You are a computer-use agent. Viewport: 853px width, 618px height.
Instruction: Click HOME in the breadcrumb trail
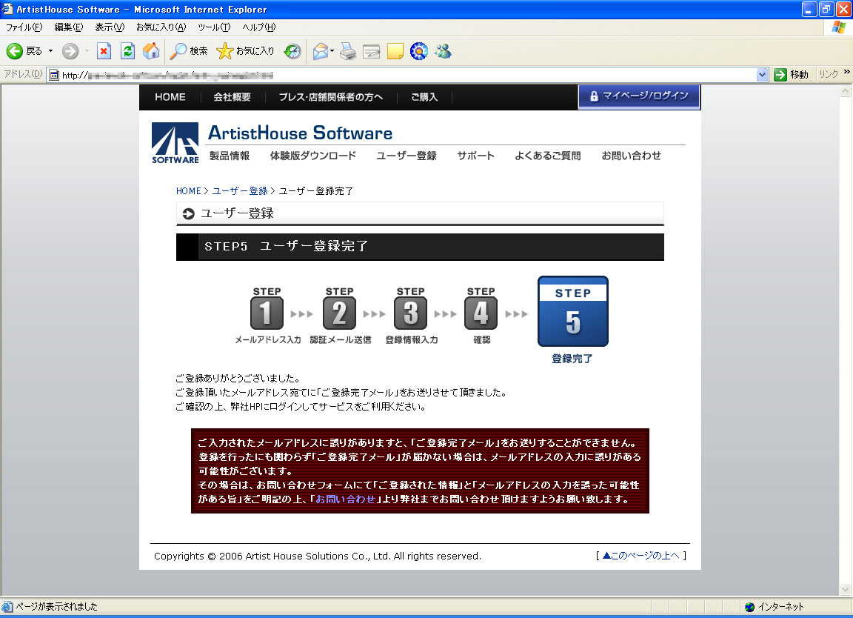point(189,191)
